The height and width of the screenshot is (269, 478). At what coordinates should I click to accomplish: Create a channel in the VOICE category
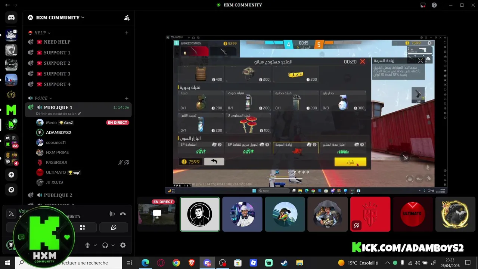[x=127, y=98]
